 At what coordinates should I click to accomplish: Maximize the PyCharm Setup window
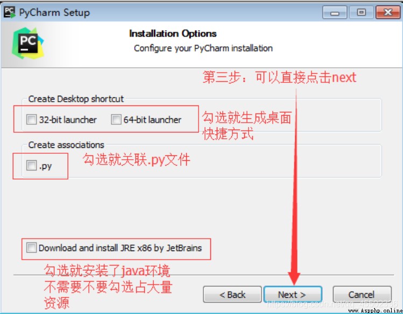click(361, 12)
